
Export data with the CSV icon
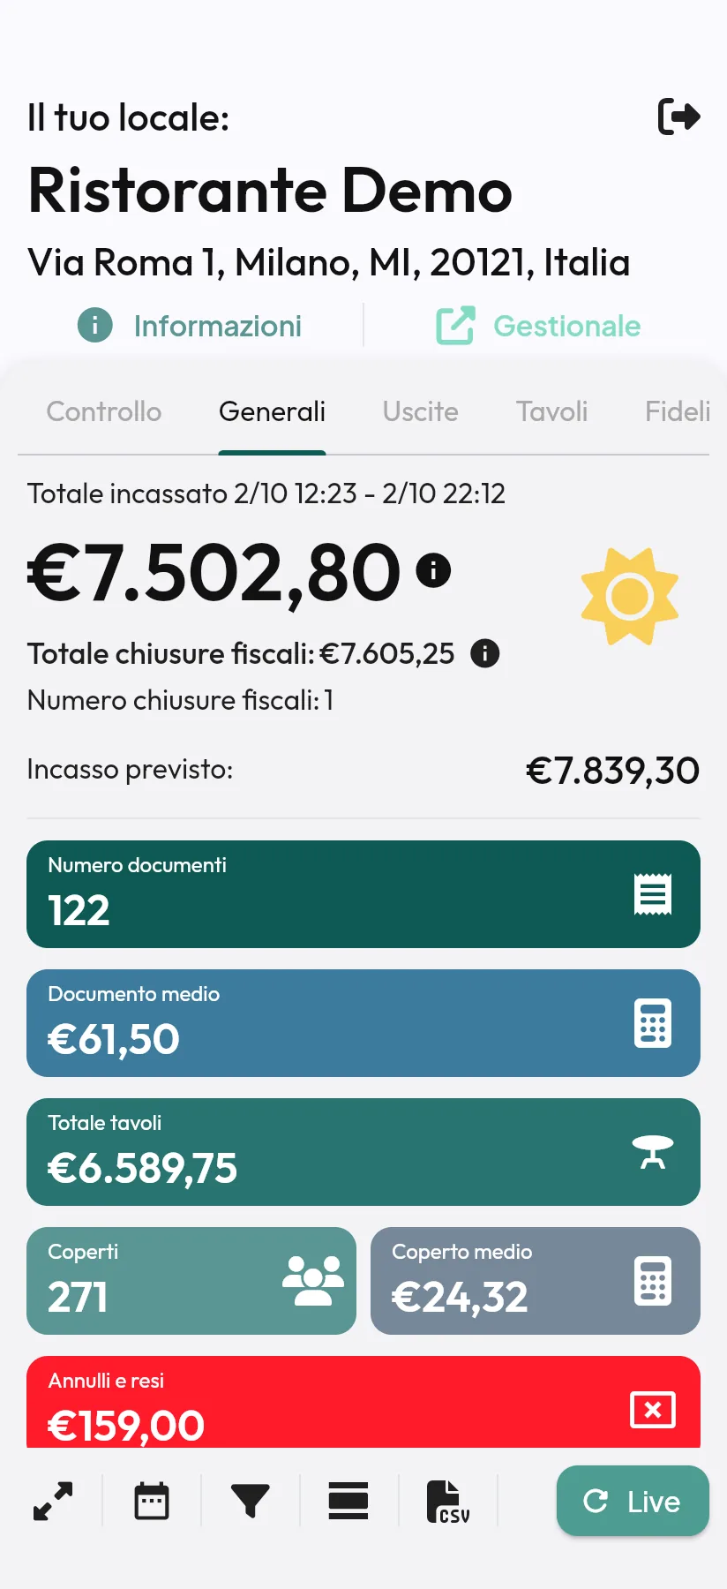pyautogui.click(x=448, y=1502)
